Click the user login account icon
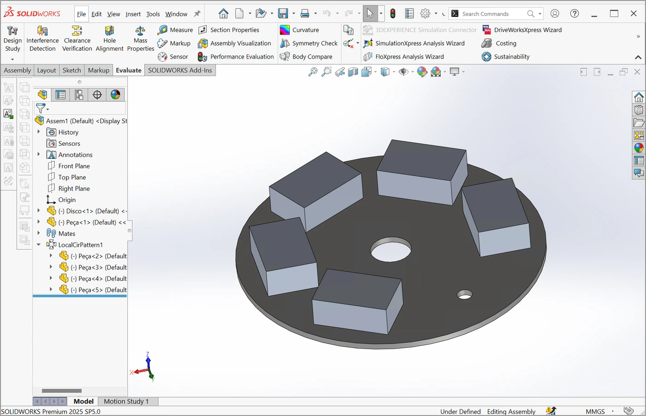The image size is (646, 416). [555, 13]
